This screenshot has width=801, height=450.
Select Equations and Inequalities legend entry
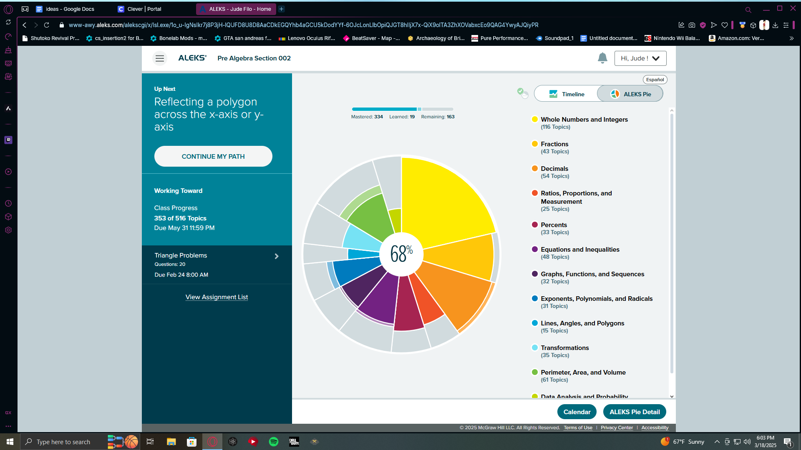point(576,253)
